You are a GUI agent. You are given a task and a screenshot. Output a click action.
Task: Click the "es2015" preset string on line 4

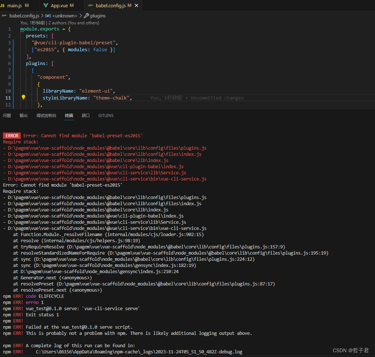tap(45, 50)
